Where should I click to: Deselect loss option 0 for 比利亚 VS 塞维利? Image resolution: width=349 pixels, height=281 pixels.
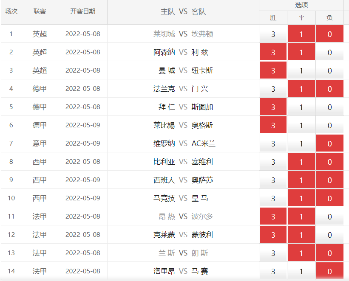coord(330,161)
